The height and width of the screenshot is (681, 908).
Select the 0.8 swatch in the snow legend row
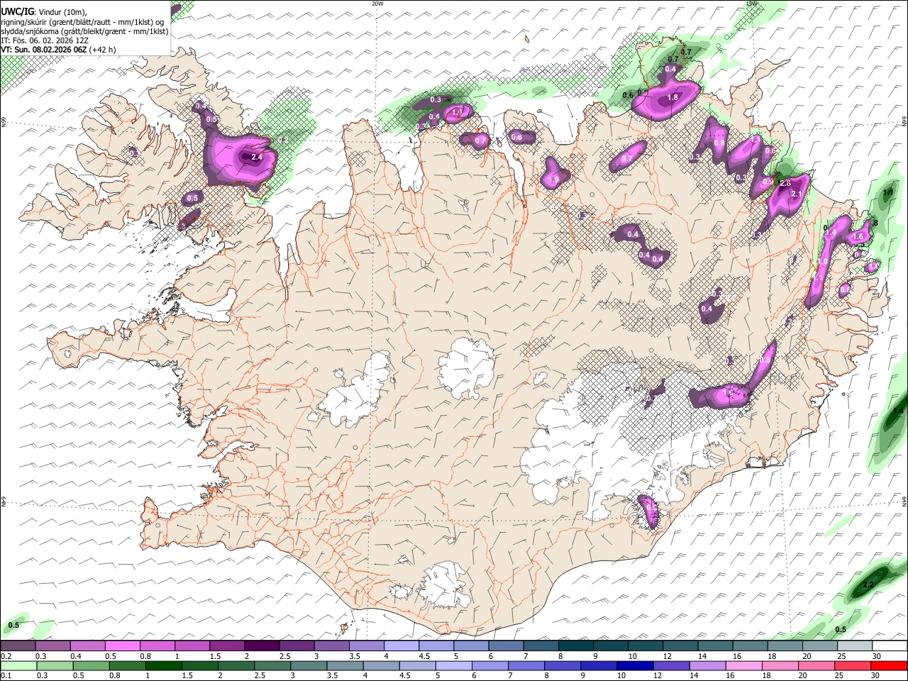157,646
